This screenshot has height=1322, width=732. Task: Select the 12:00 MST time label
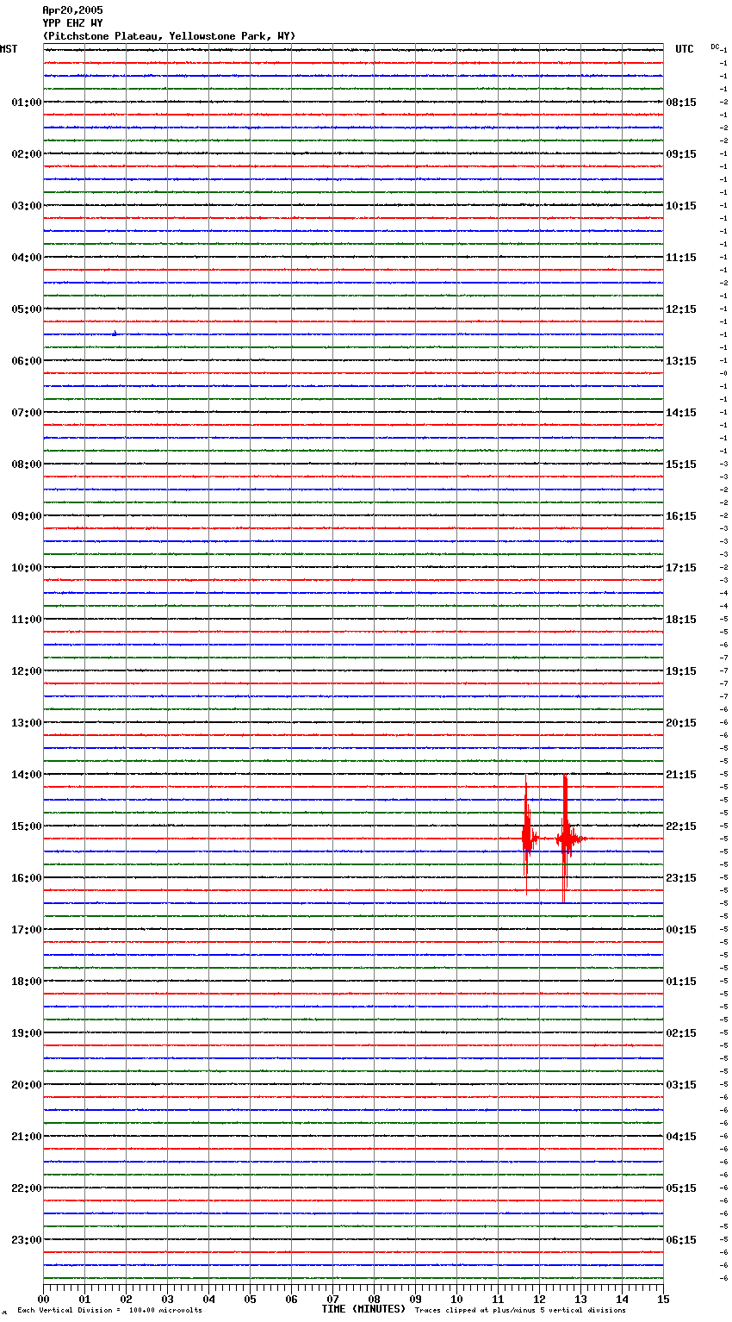[26, 671]
